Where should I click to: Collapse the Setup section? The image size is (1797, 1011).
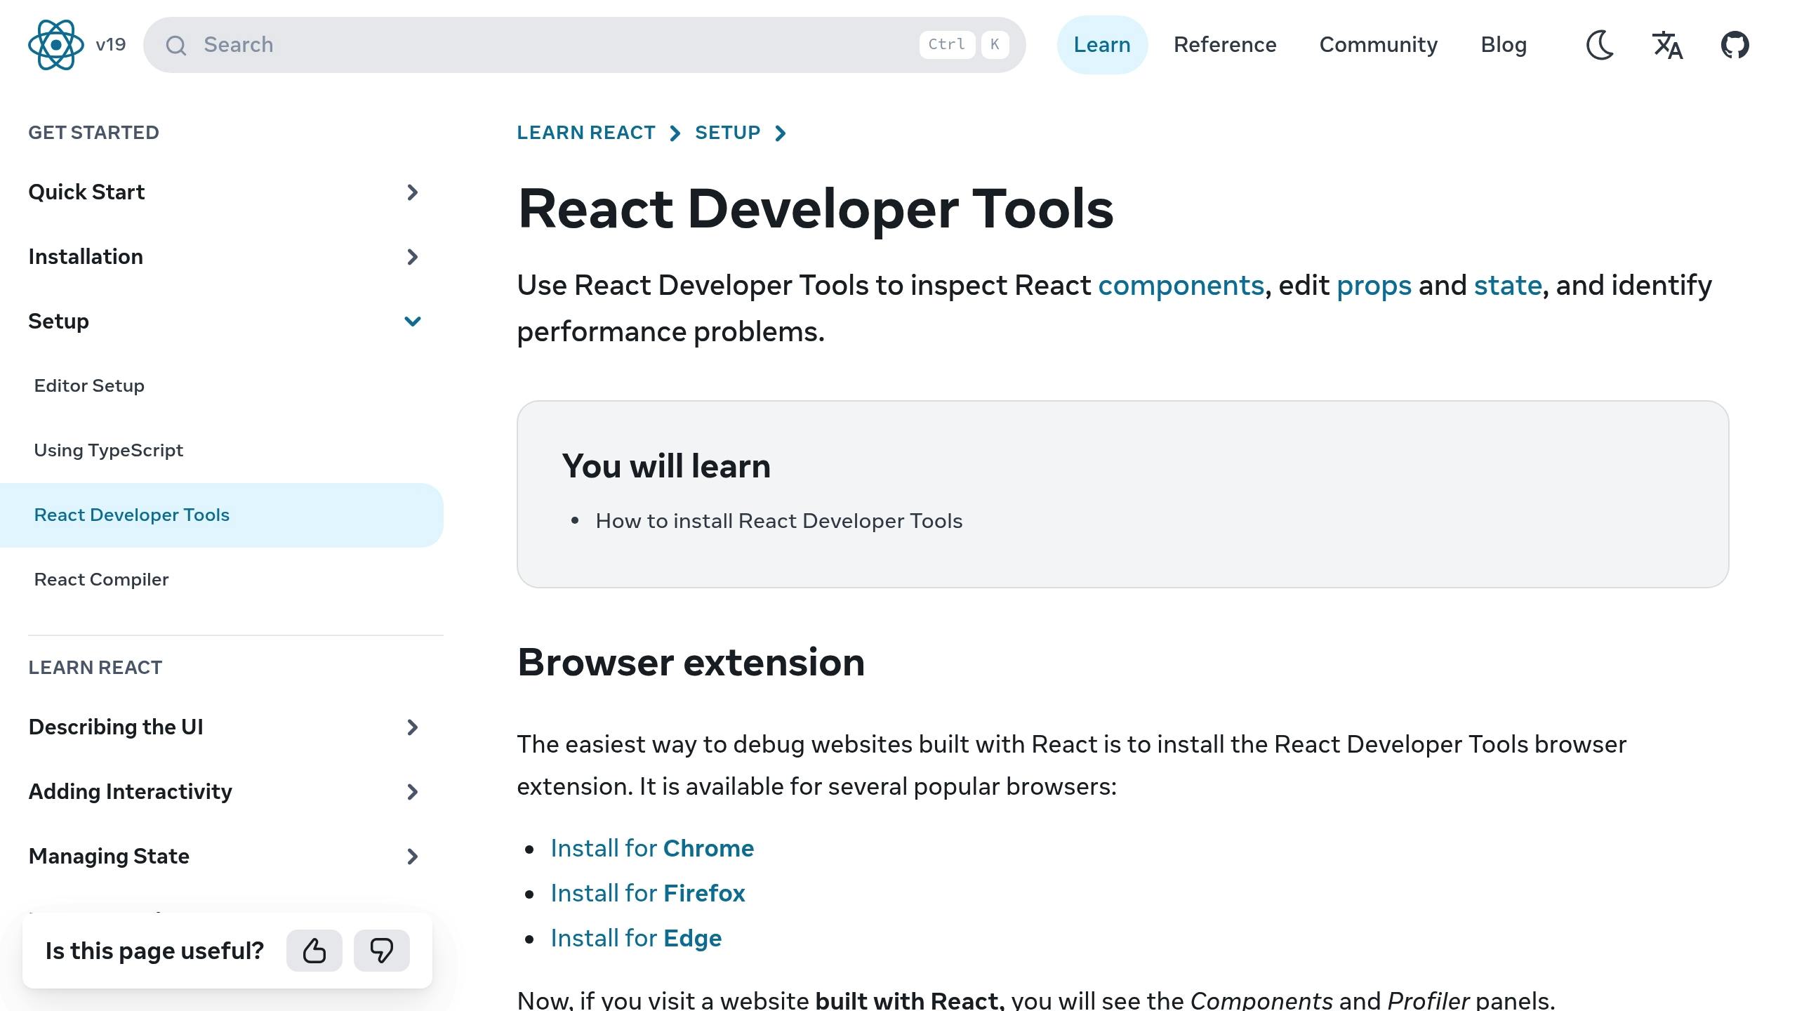point(415,321)
